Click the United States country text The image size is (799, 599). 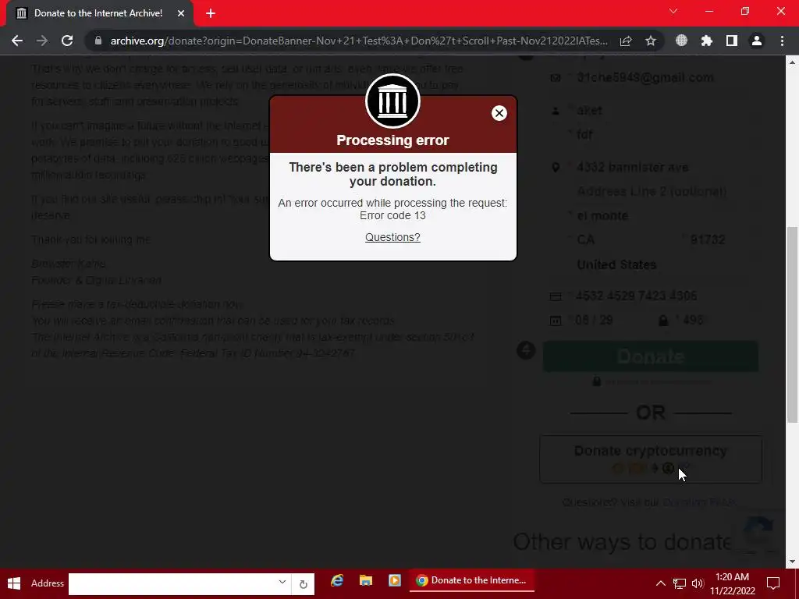click(616, 265)
